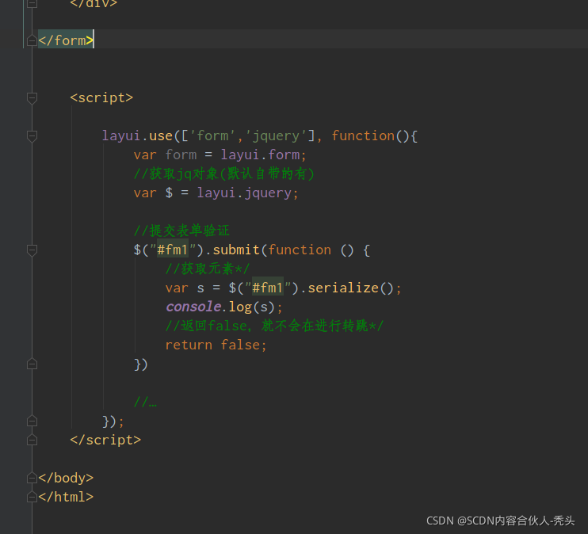
Task: Click the "console" keyword in console.log(s)
Action: click(193, 307)
